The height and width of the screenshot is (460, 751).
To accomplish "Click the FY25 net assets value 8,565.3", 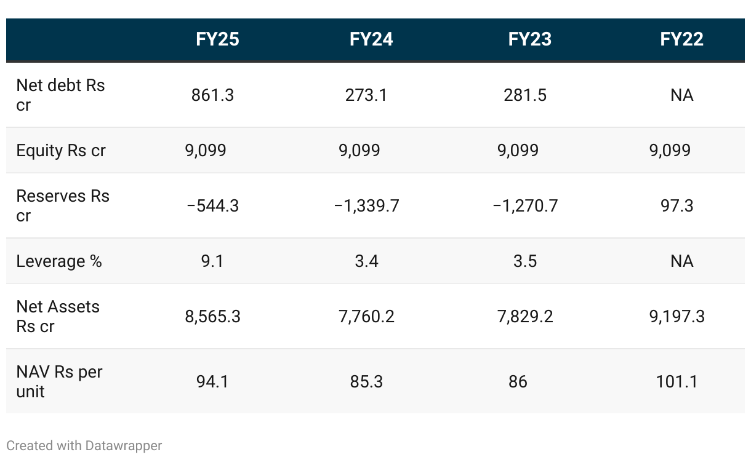I will click(213, 317).
